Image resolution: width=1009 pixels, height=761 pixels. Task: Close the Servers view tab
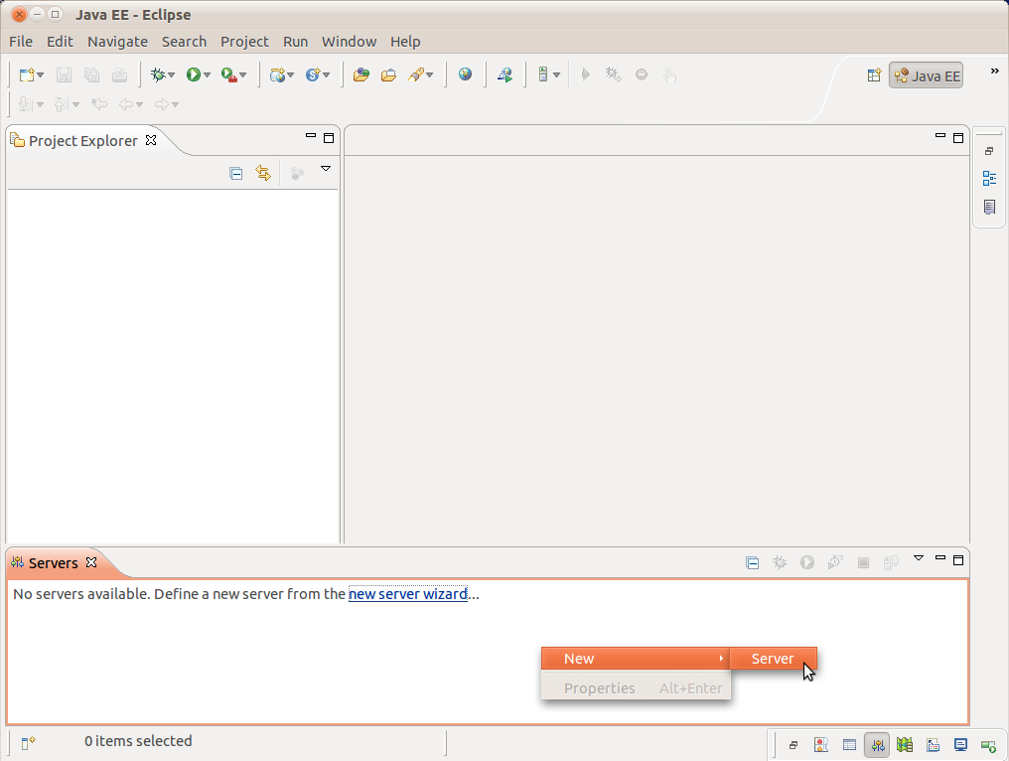(91, 562)
